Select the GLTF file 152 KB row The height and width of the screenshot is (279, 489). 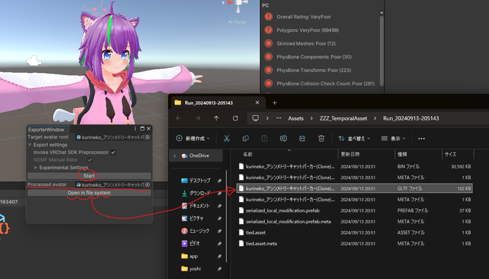(355, 188)
